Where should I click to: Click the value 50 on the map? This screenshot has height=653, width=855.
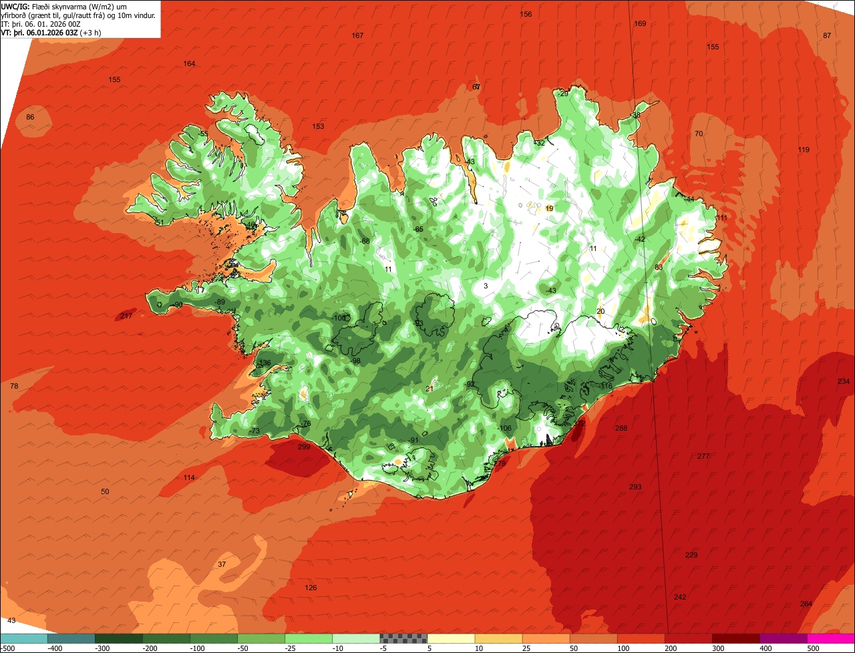(105, 491)
